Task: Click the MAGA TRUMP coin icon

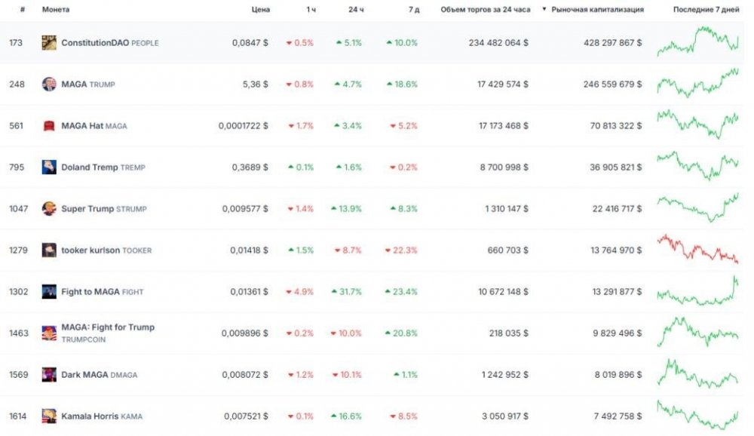Action: pyautogui.click(x=49, y=84)
